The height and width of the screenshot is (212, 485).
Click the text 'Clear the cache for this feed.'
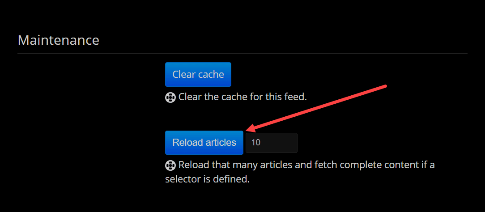[x=242, y=97]
